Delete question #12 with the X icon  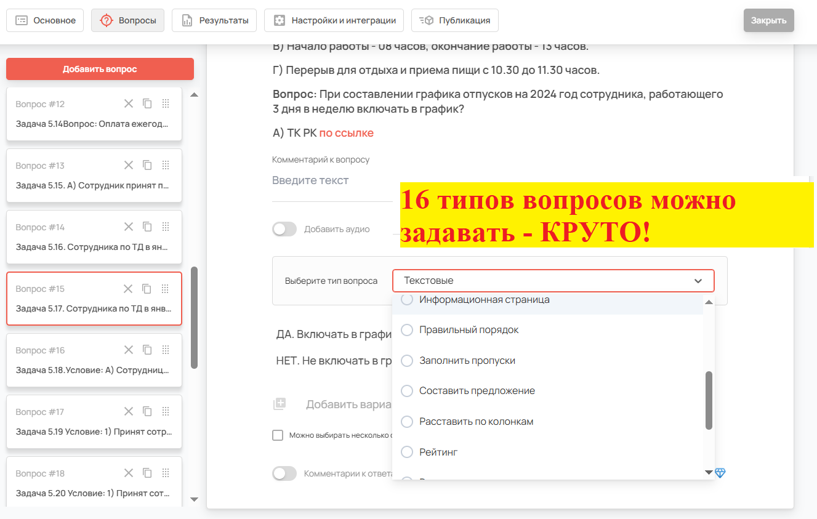pyautogui.click(x=128, y=103)
